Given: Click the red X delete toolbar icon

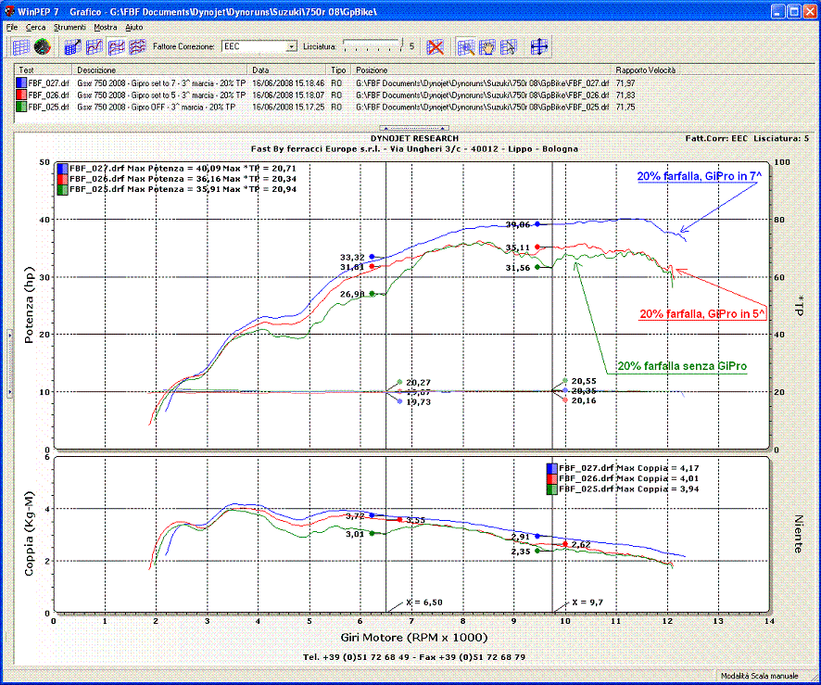Looking at the screenshot, I should pos(436,46).
